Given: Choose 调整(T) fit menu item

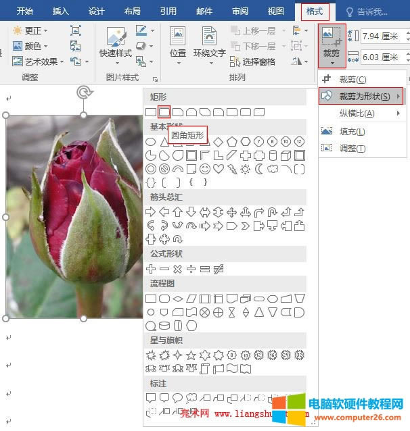Looking at the screenshot, I should click(x=362, y=149).
